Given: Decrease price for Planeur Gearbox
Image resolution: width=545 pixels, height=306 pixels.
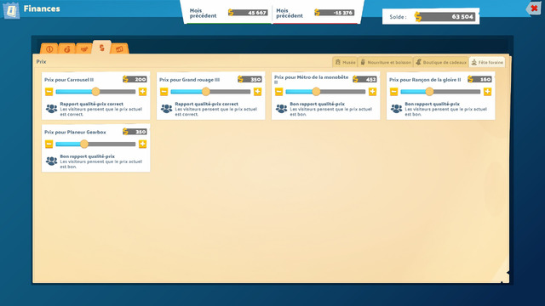Looking at the screenshot, I should click(x=49, y=144).
